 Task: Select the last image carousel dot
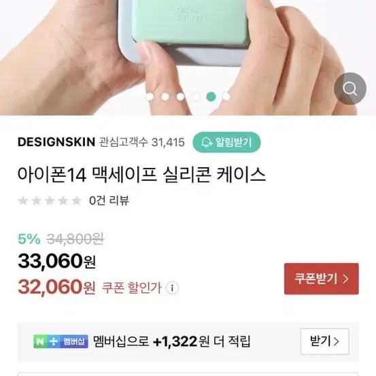(x=226, y=97)
